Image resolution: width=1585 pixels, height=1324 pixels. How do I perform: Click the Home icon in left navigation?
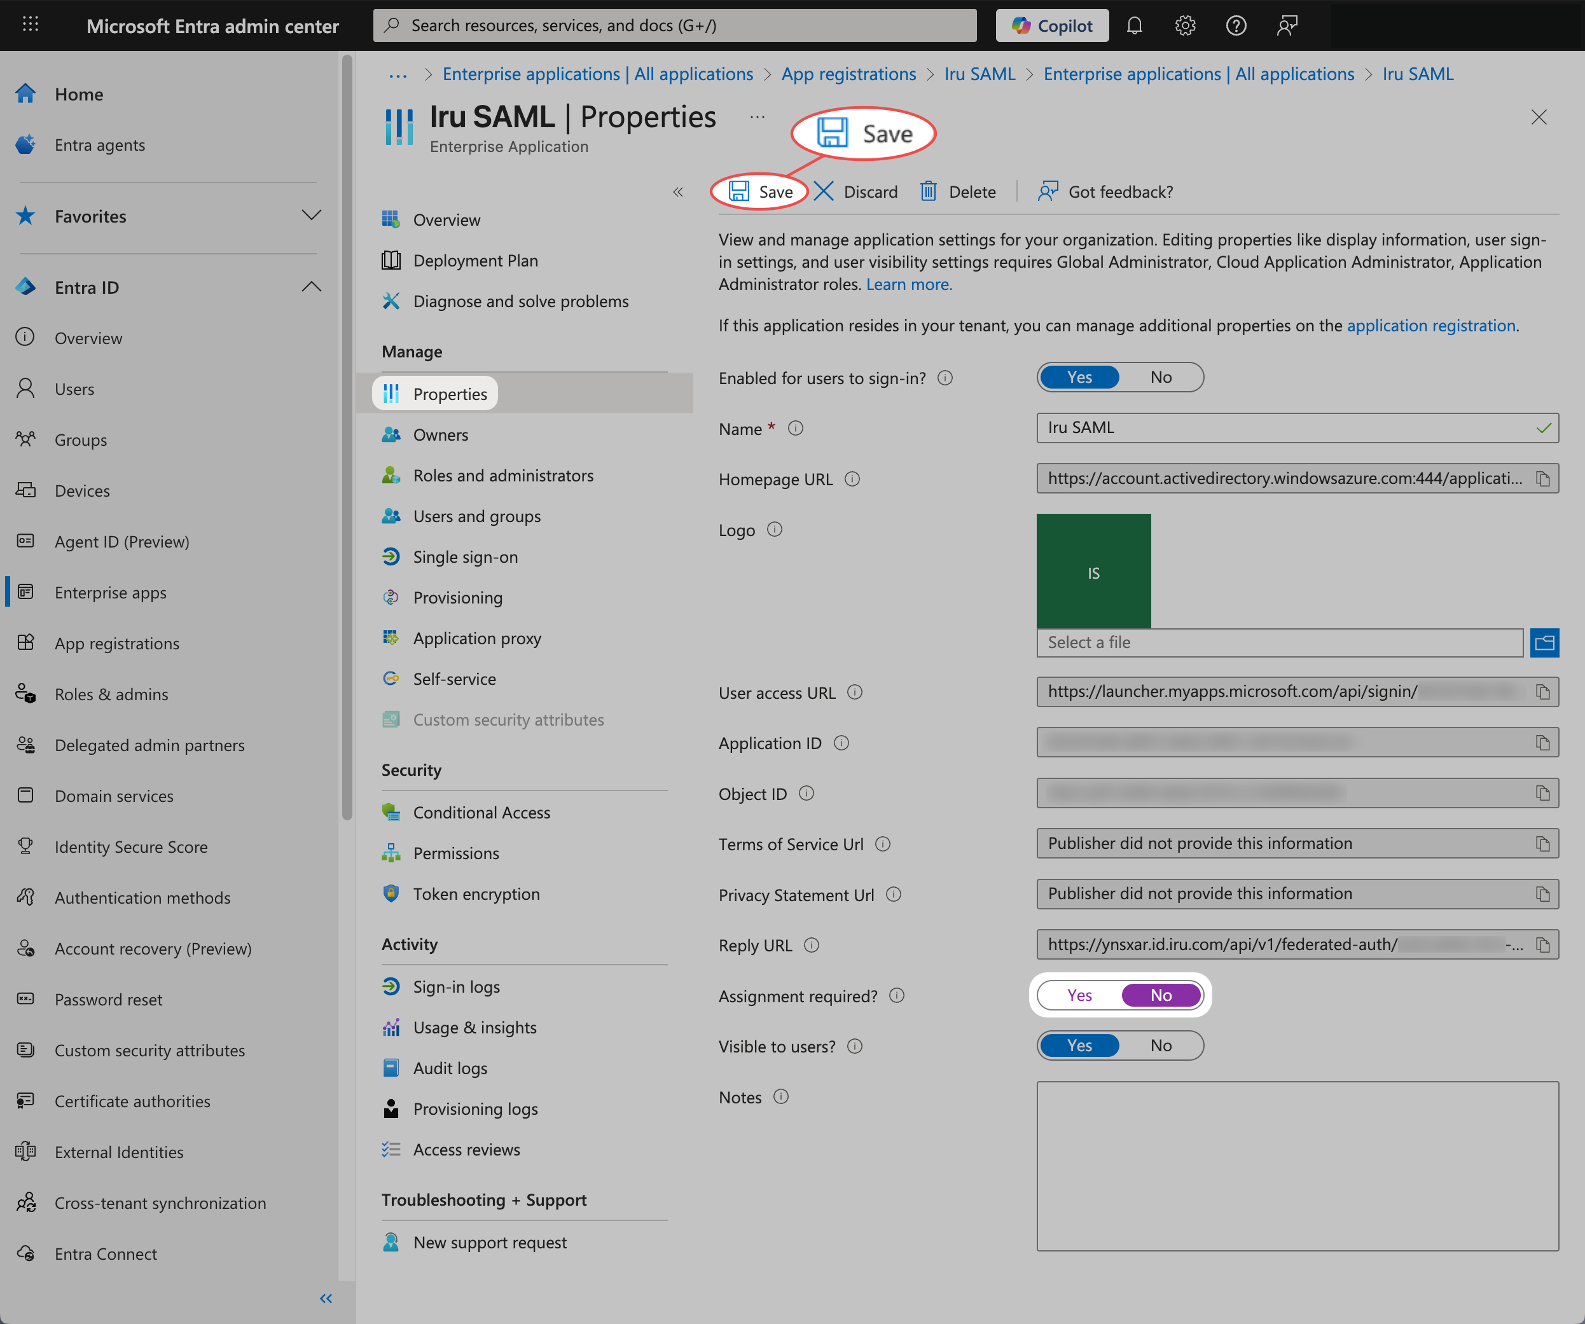(25, 93)
